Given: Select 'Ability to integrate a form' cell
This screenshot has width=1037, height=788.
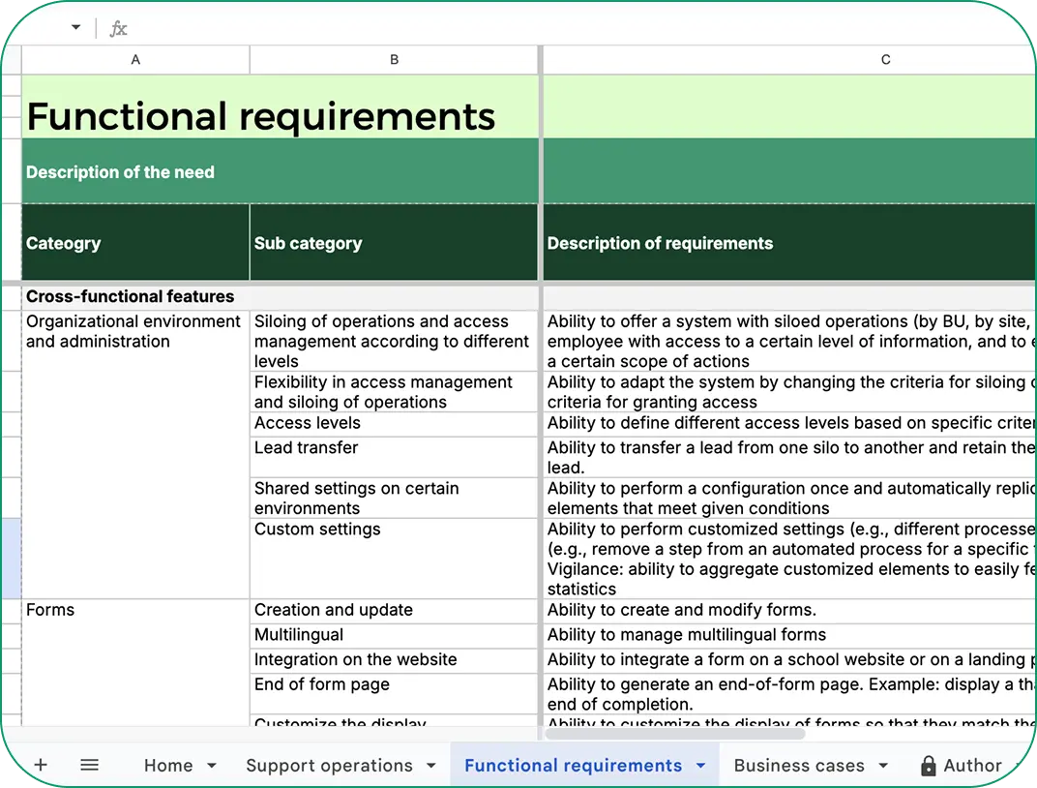Looking at the screenshot, I should tap(789, 660).
